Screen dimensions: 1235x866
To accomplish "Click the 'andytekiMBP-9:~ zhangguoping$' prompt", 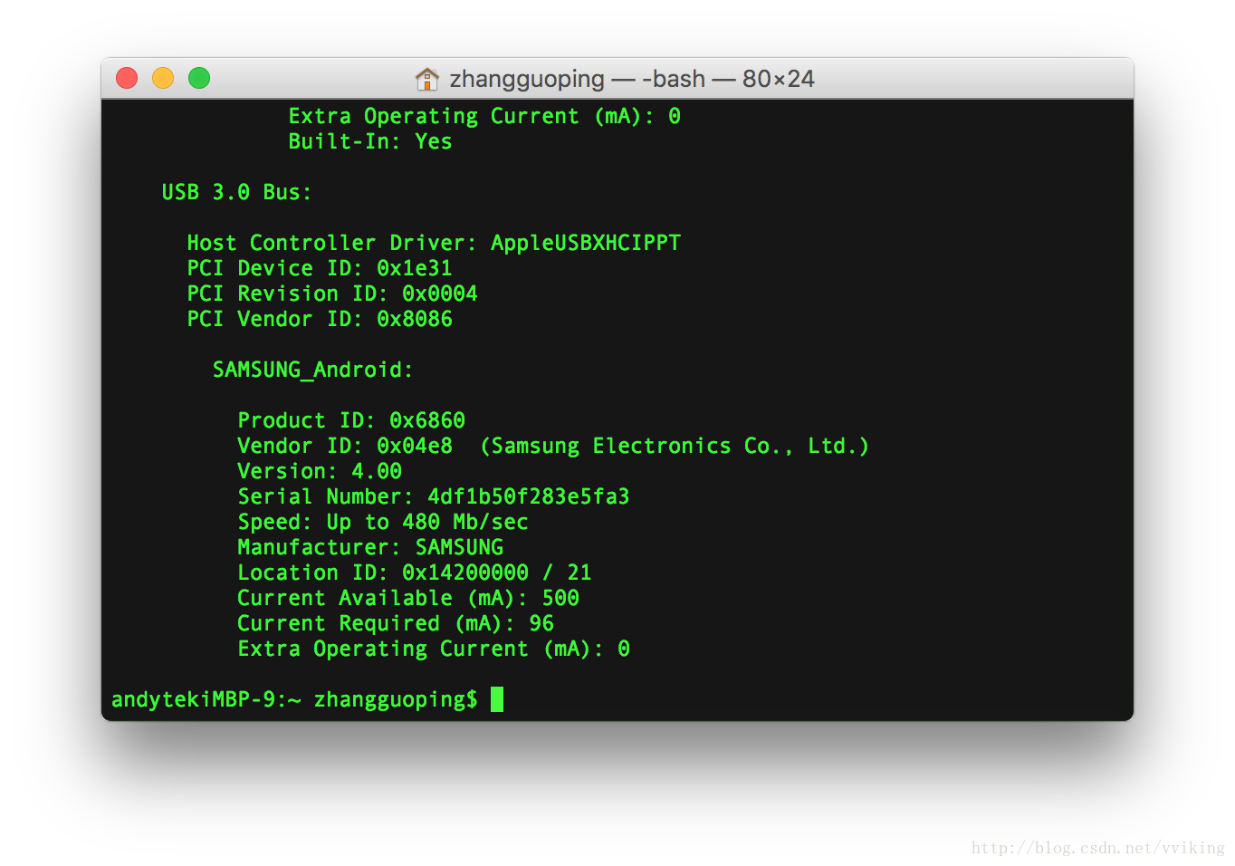I will 294,699.
